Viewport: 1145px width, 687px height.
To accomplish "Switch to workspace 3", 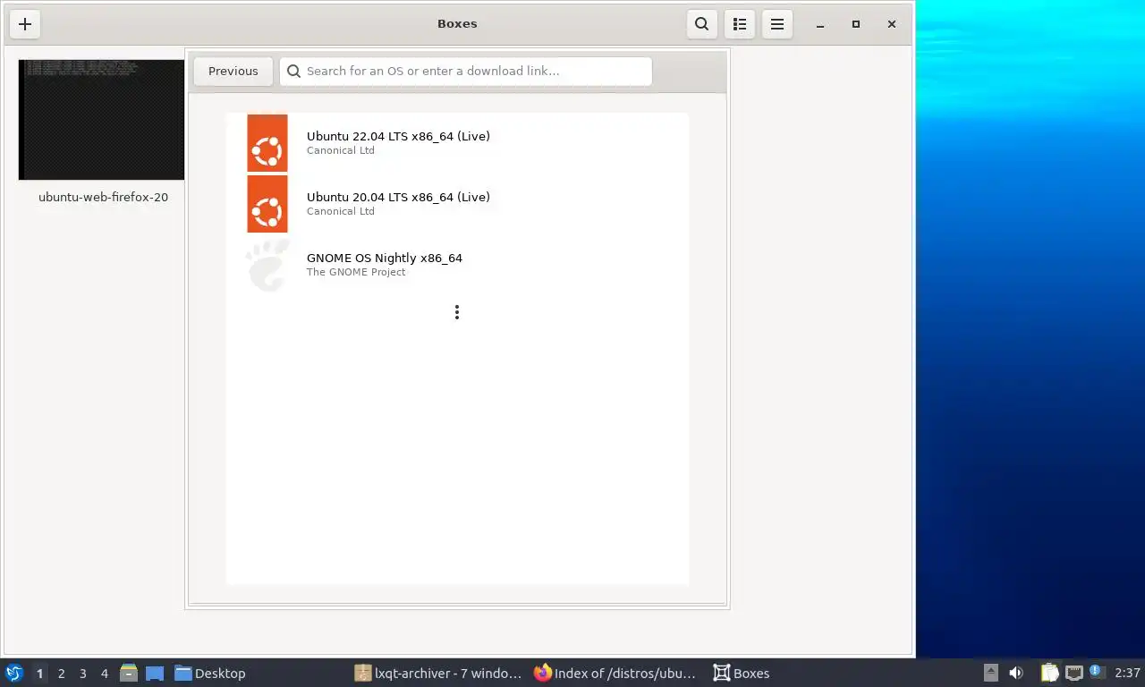I will pyautogui.click(x=82, y=674).
